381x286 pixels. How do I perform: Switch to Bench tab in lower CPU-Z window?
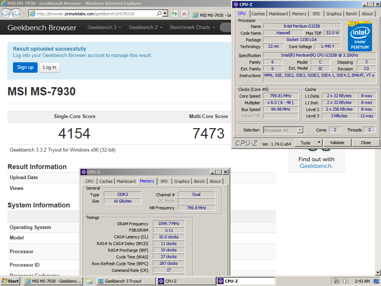199,181
